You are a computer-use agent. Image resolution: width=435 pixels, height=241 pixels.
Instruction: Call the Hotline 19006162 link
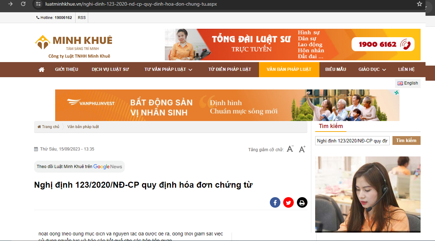coord(54,18)
